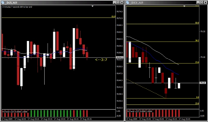This screenshot has height=122, width=208.
Task: Maximize the DXY,M5 chart window
Action: (202, 3)
